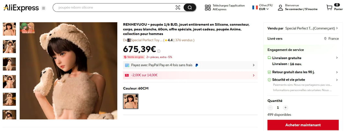Go to the AliExpress home logo

[x=21, y=8]
